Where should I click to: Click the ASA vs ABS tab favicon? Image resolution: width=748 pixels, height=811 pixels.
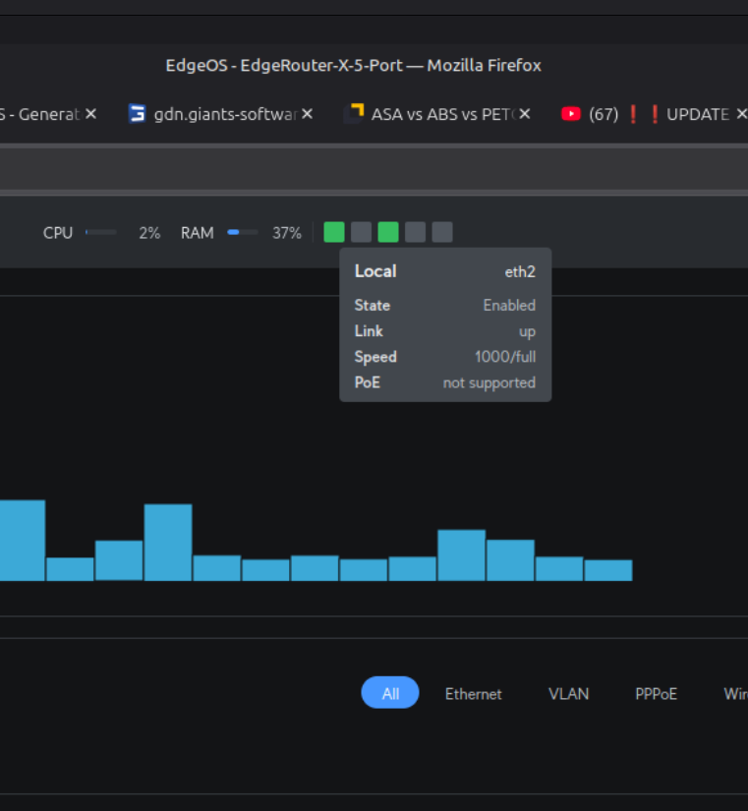pos(355,113)
